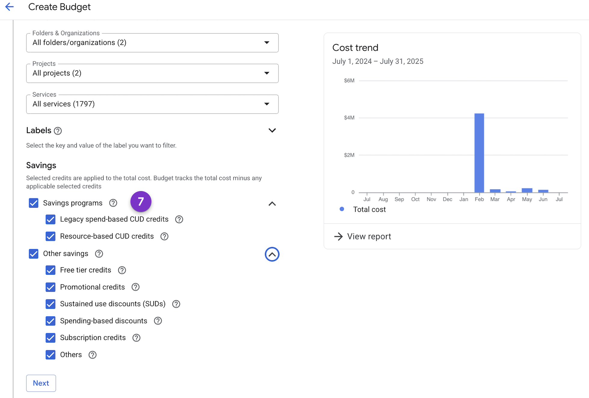Uncheck the Free tier credits checkbox
Screen dimensions: 589x398
click(50, 270)
